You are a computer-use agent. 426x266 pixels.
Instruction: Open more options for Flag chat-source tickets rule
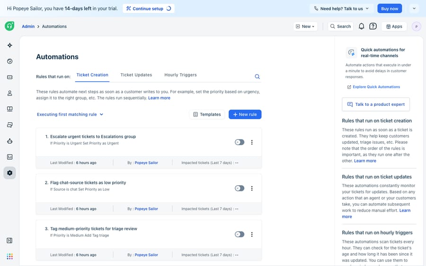pos(252,189)
